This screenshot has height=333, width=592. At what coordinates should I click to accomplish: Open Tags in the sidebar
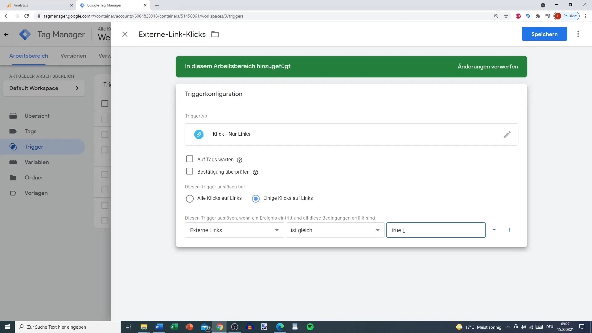(43, 131)
